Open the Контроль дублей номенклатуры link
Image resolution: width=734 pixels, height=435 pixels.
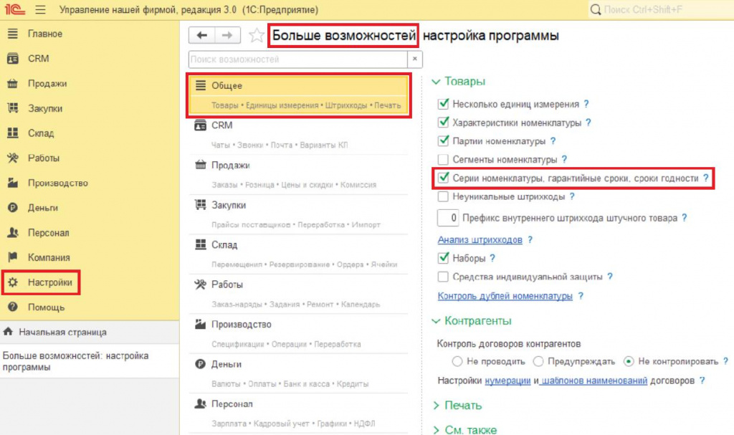tap(505, 296)
